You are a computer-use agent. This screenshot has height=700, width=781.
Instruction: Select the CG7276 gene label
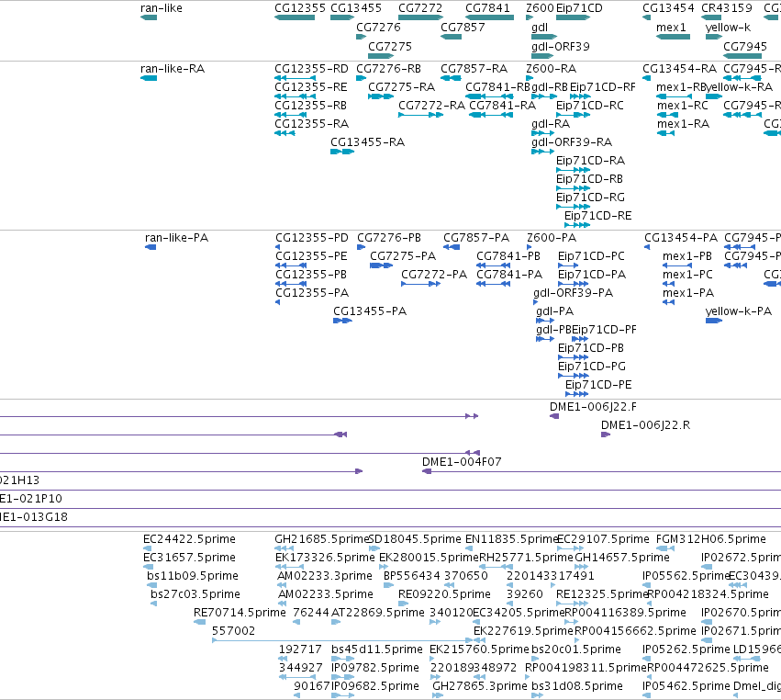pyautogui.click(x=378, y=27)
